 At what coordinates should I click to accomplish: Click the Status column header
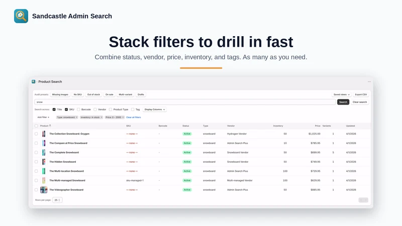[185, 126]
